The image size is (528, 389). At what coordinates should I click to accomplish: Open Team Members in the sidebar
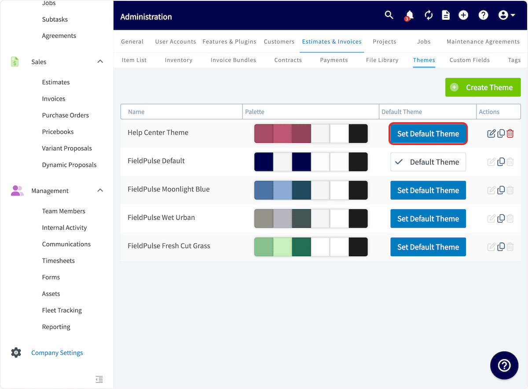64,211
